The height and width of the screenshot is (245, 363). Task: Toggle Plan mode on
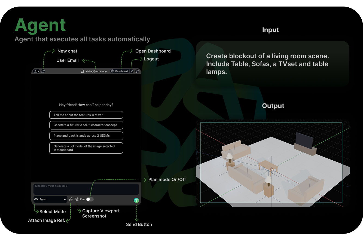coord(90,199)
